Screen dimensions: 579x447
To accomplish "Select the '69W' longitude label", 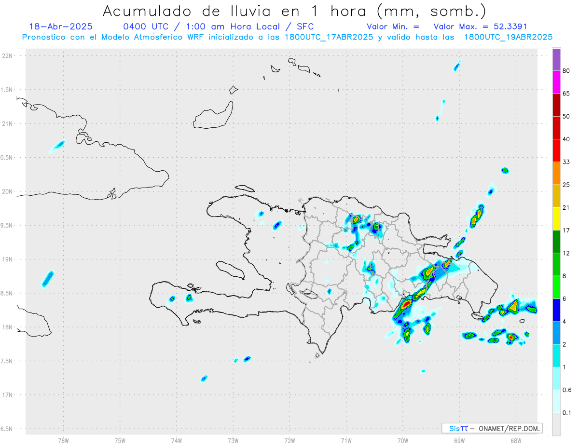I will [459, 440].
